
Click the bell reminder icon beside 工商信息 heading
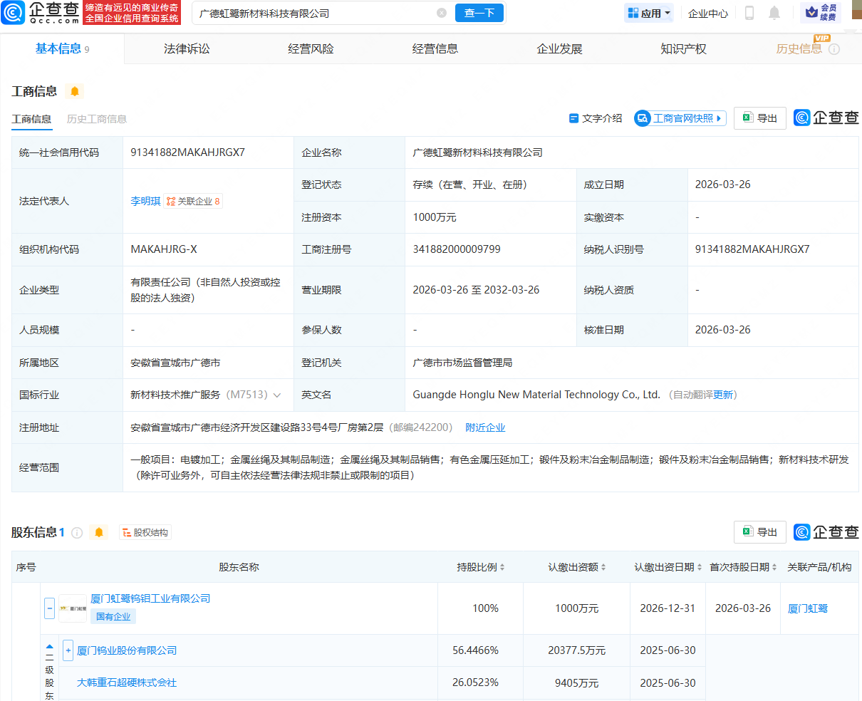[76, 91]
